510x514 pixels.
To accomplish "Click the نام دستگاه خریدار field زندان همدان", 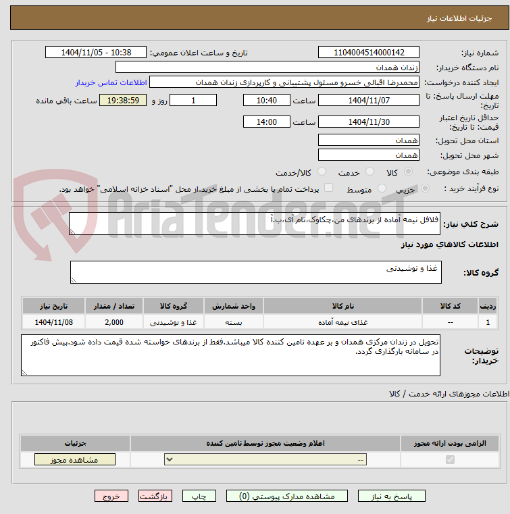I will 267,67.
